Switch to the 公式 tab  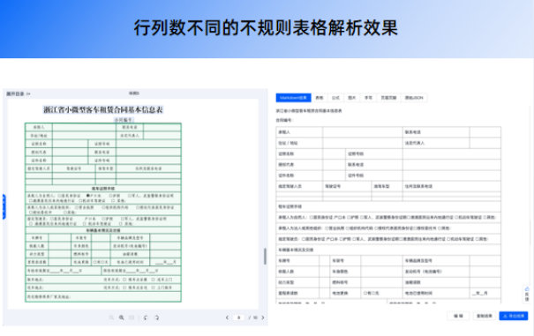tap(335, 98)
